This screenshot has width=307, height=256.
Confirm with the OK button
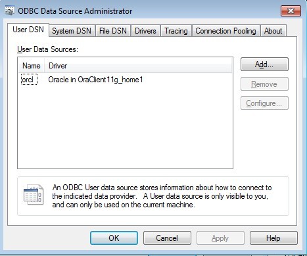(x=114, y=238)
